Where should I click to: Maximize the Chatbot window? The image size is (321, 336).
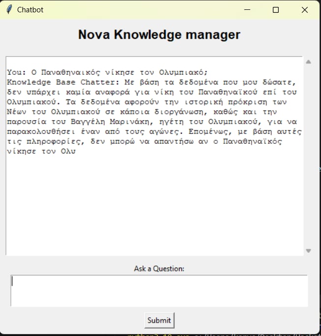tap(276, 10)
